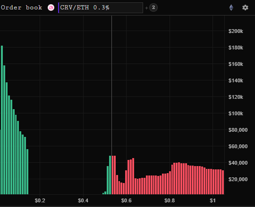255x207 pixels.
Task: Click the $1 price axis label
Action: click(x=212, y=200)
